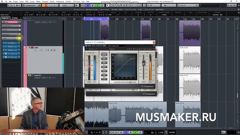Click the C1 Ratio value field
Image resolution: width=240 pixels, height=135 pixels.
point(104,67)
